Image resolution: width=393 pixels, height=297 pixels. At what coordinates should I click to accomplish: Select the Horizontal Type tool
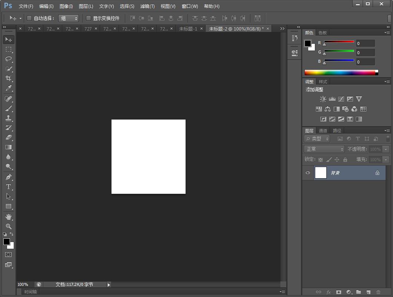click(9, 187)
